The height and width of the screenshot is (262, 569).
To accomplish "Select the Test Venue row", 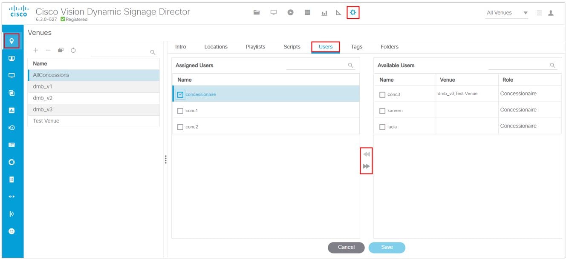I will coord(94,121).
